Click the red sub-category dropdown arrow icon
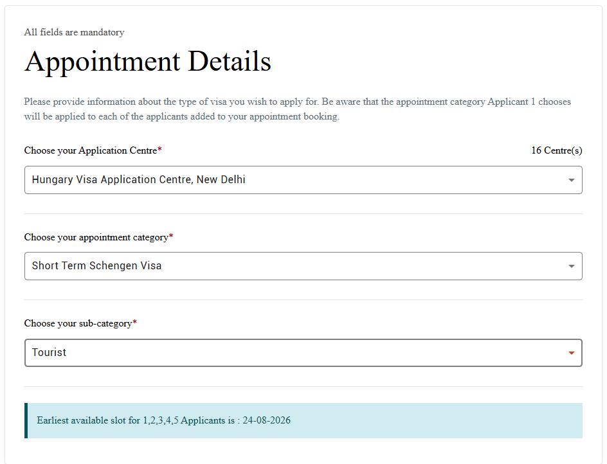Screen dimensions: 607x464 coord(571,353)
